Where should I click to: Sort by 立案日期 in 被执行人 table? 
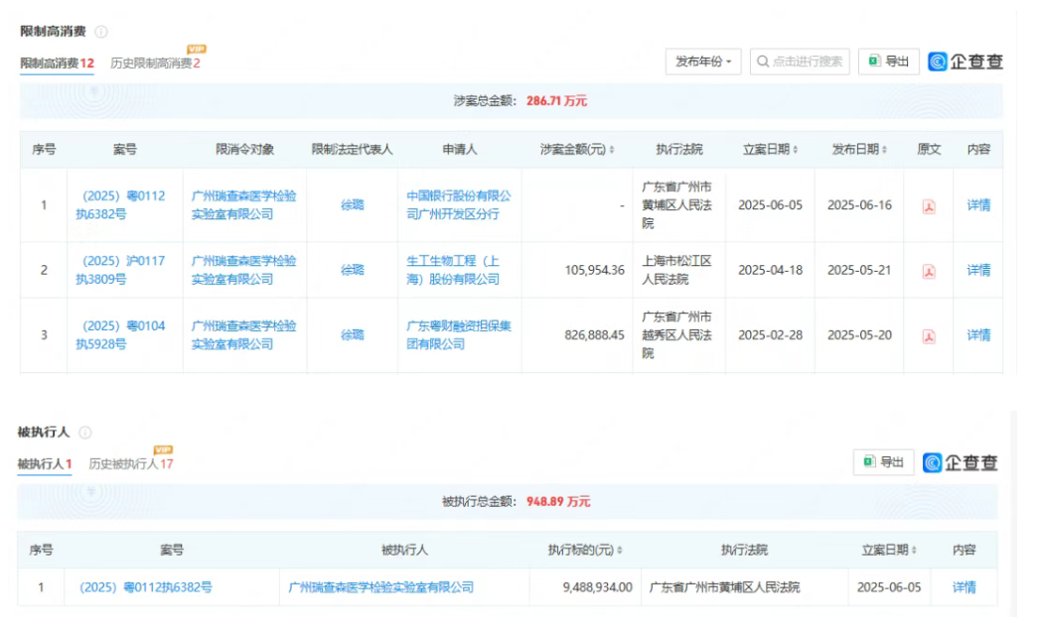pos(914,551)
